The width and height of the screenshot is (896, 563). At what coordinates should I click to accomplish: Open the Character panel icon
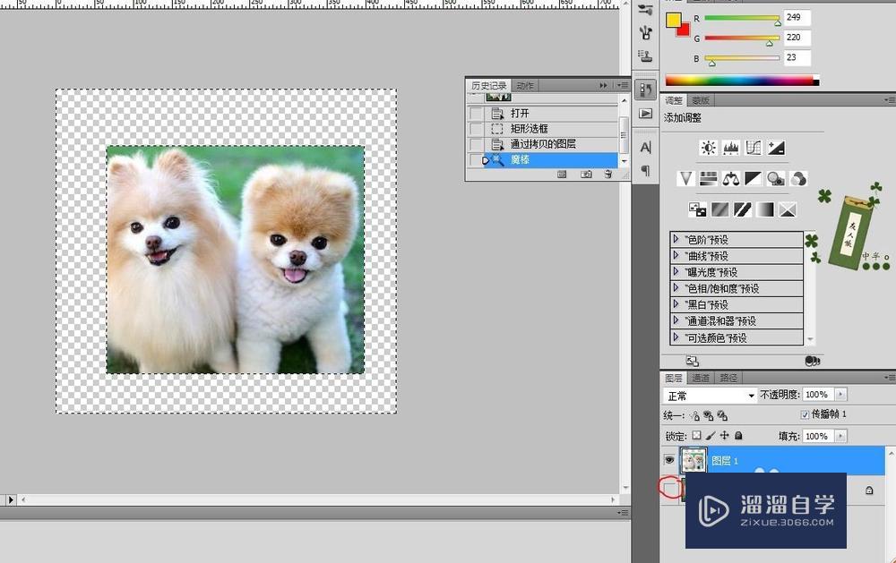(x=645, y=147)
